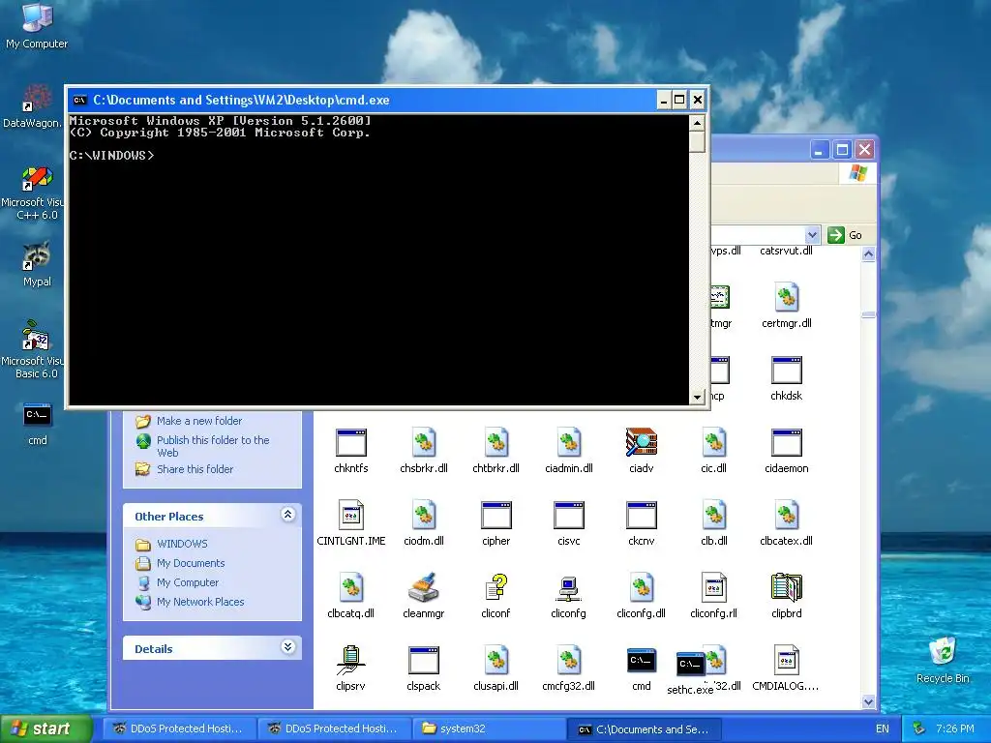Select catsrvut.dll file name
The image size is (991, 743).
[786, 251]
